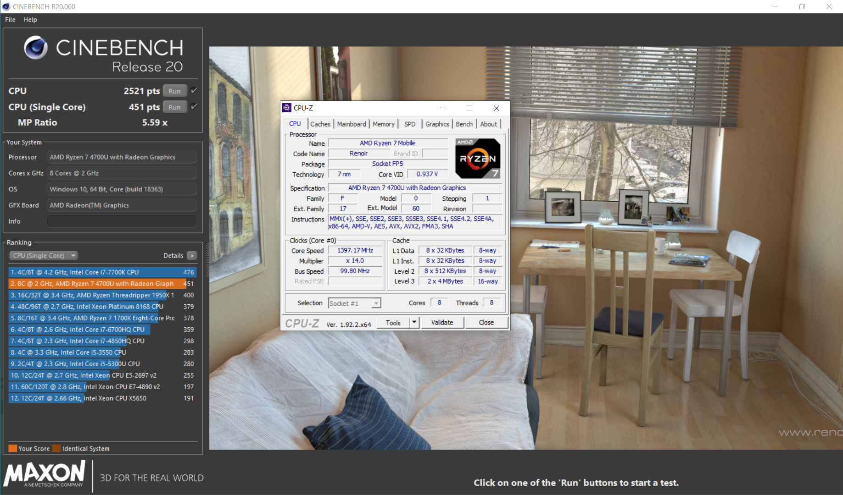Open the File menu
Screen dimensions: 843x495
coord(10,20)
